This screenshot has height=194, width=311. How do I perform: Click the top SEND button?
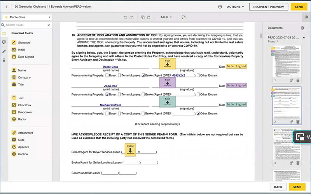tap(299, 7)
